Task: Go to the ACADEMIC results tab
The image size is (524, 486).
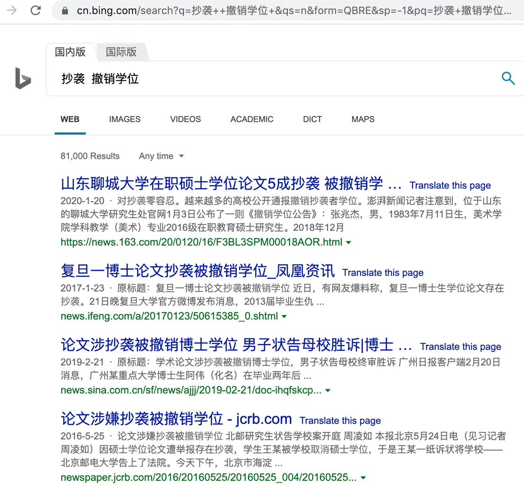Action: 252,119
